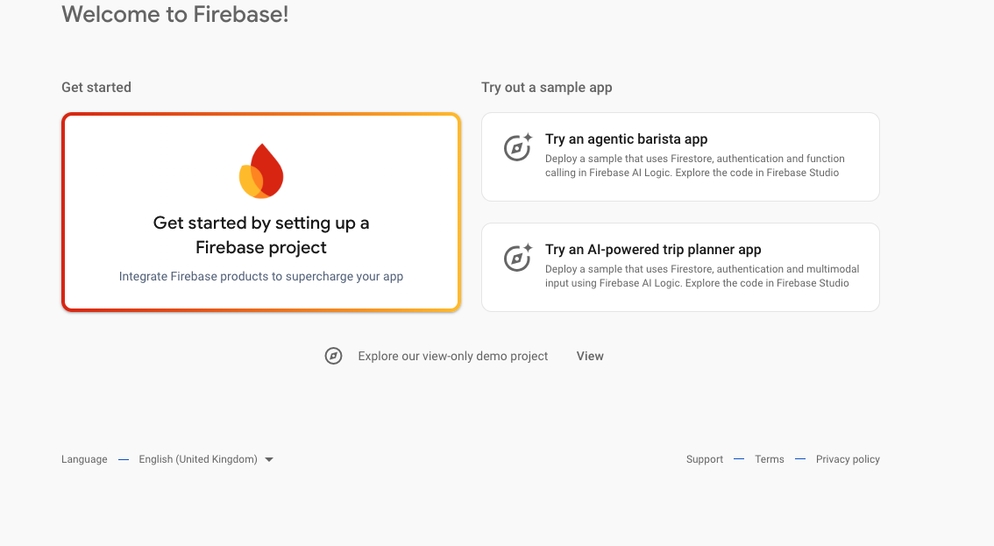The width and height of the screenshot is (994, 546).
Task: Click the trip planner app sparkle-compass icon
Action: point(518,258)
